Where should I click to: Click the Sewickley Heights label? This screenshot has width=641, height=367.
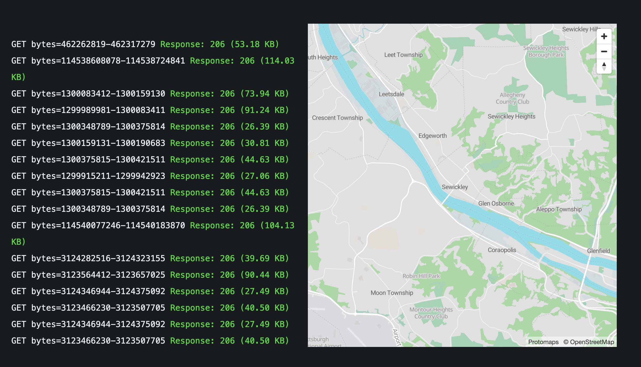click(511, 116)
